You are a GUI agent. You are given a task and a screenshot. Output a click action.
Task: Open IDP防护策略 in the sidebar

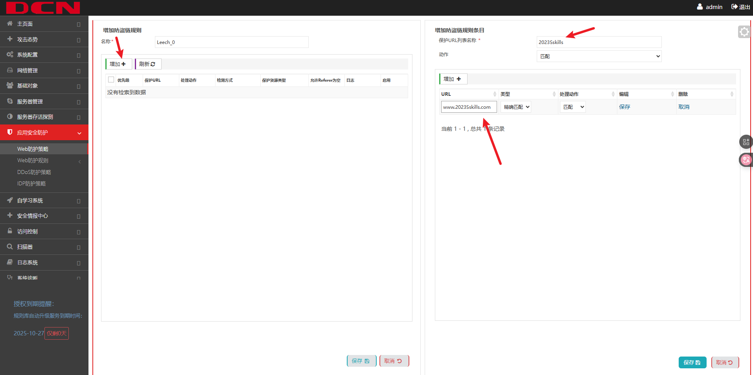pyautogui.click(x=31, y=183)
